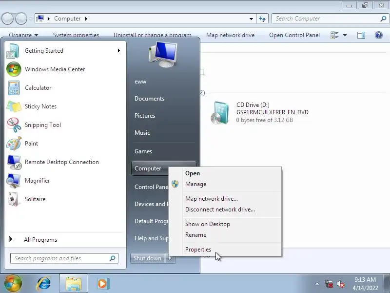Viewport: 390px width, 293px height.
Task: Open Internet Explorer from taskbar
Action: [x=43, y=284]
